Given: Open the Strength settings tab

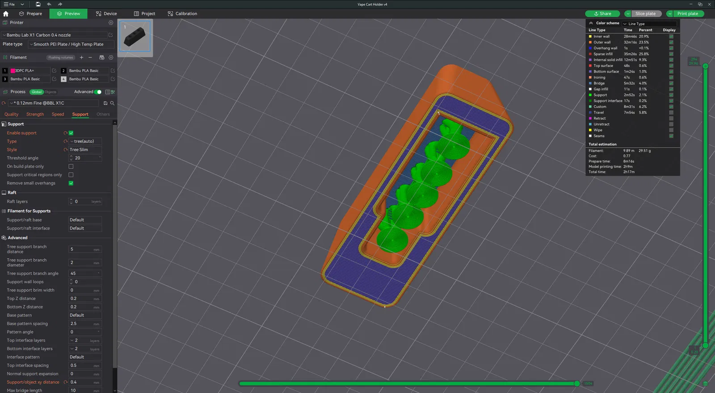Looking at the screenshot, I should pyautogui.click(x=35, y=114).
